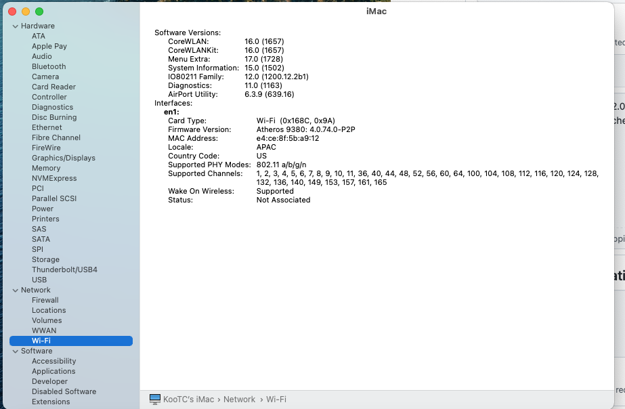Click KooTC's iMac in the path bar
The width and height of the screenshot is (625, 409).
(188, 400)
